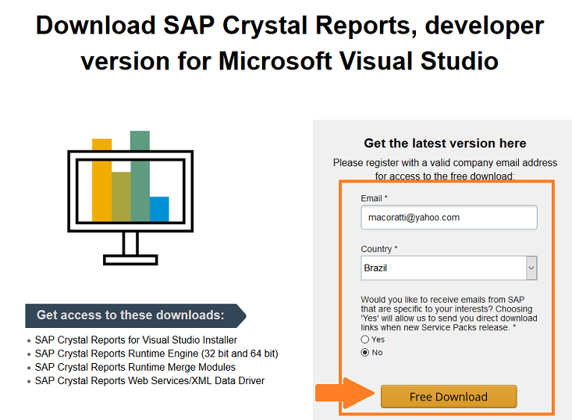
Task: Open the Country dropdown showing Brazil
Action: (449, 268)
